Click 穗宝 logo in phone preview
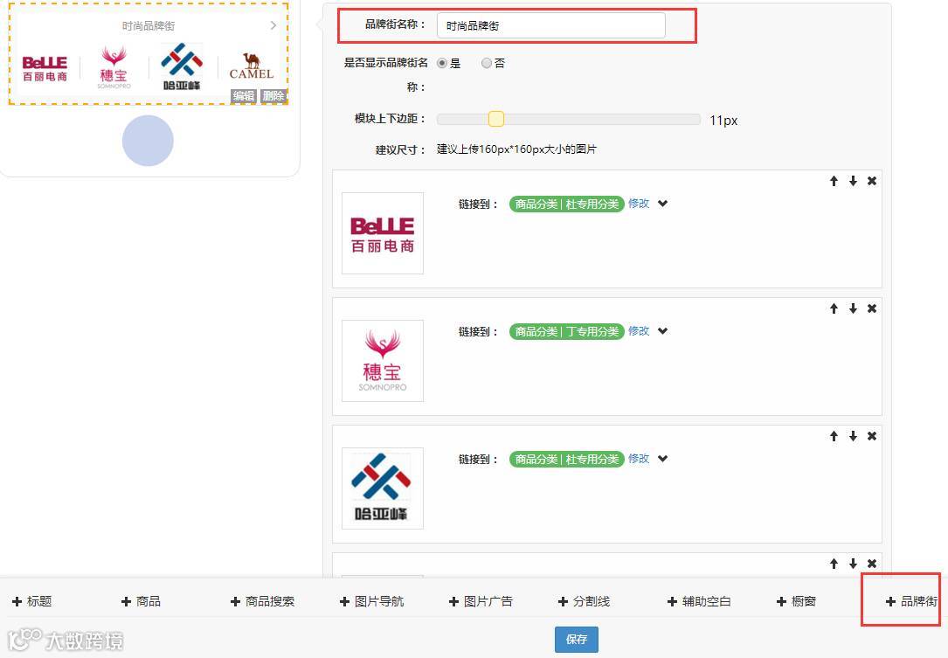The image size is (948, 658). [114, 68]
